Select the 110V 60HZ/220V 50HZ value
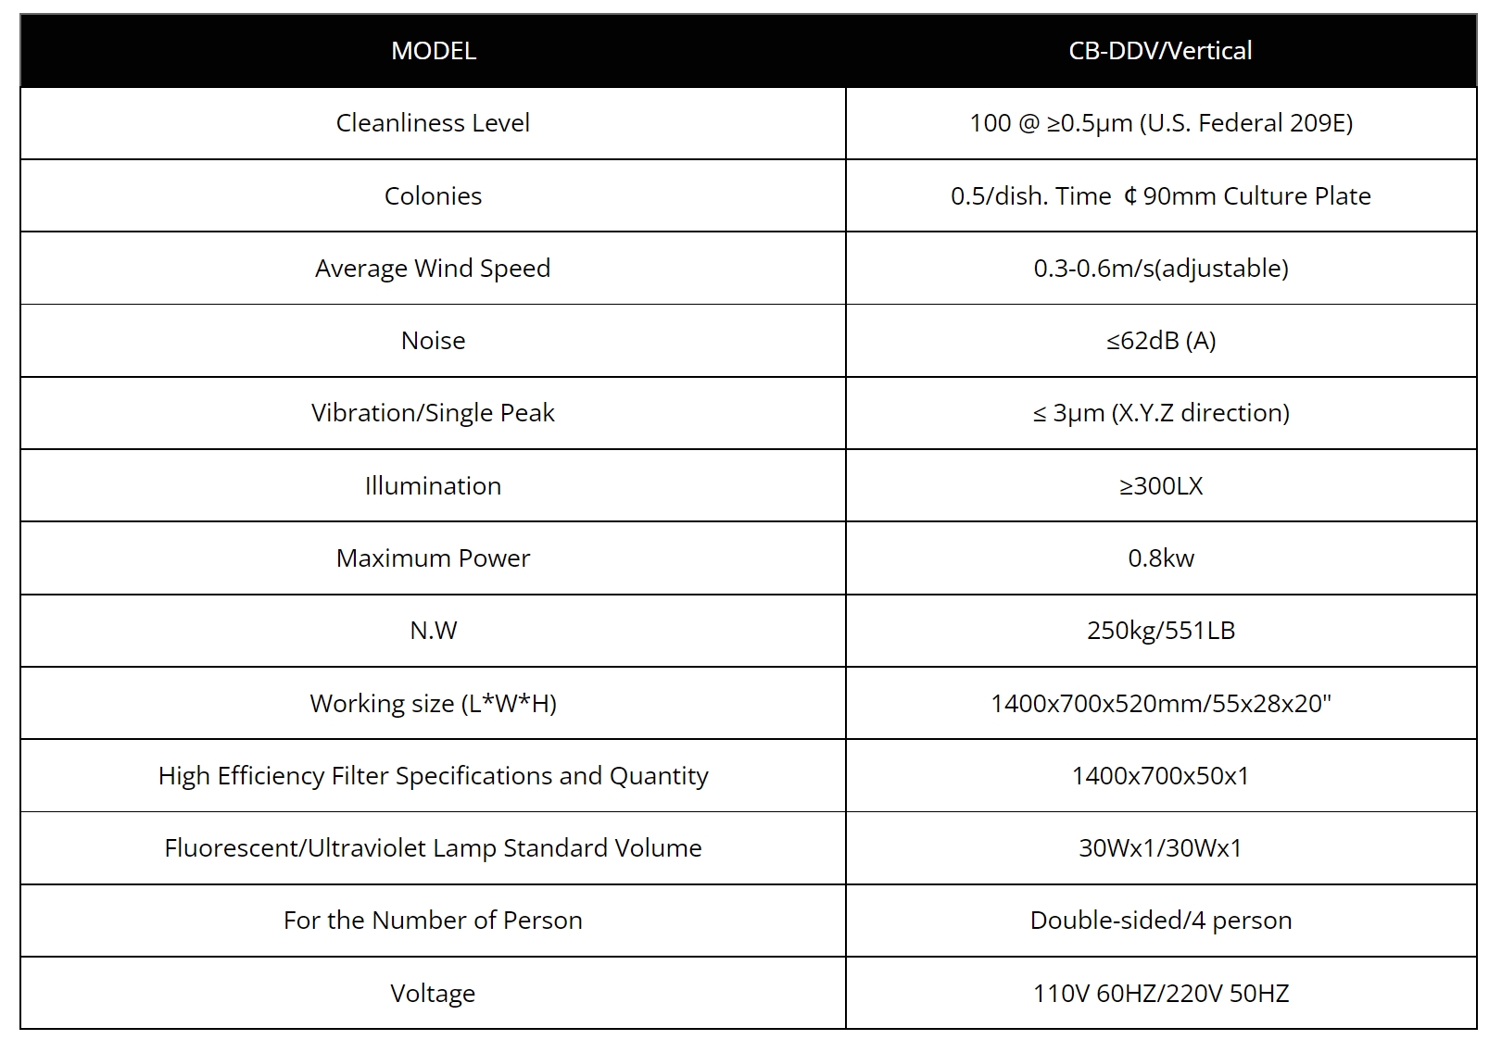1489x1040 pixels. [x=1161, y=994]
